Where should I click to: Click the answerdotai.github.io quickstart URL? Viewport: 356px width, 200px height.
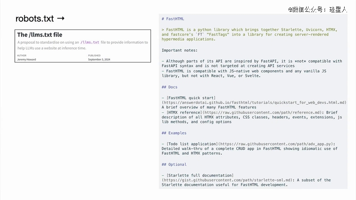[x=254, y=102]
